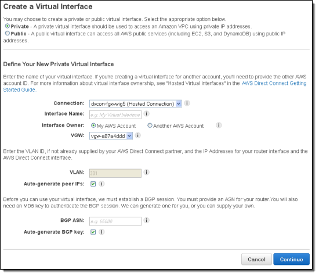
Task: Choose Another AWS Account as interface owner
Action: tap(150, 126)
